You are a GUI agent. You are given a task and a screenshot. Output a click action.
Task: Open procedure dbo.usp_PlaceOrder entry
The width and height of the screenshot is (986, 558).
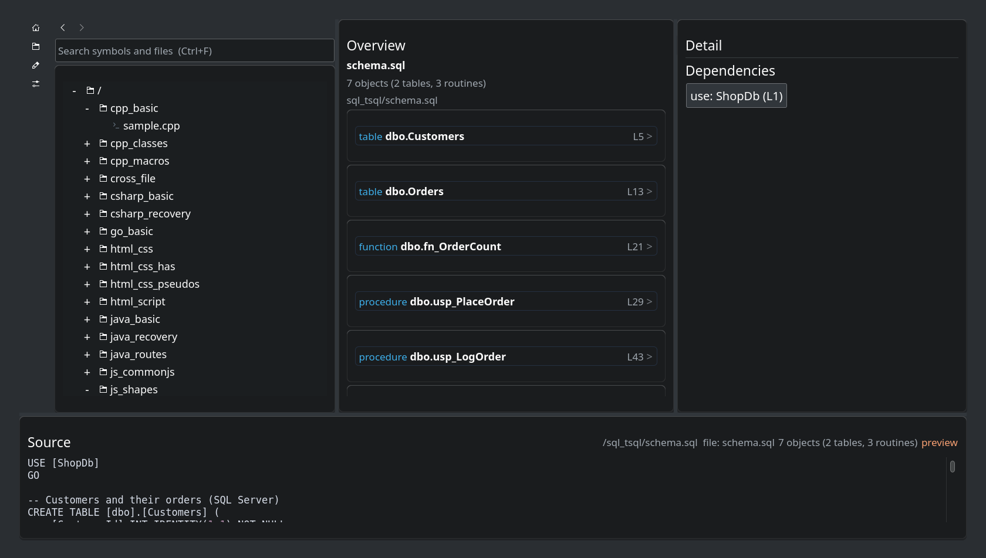pyautogui.click(x=506, y=301)
